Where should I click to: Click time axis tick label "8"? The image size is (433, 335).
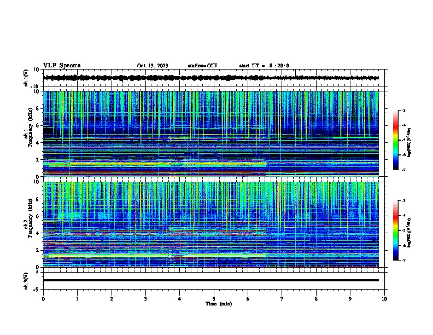point(316,299)
